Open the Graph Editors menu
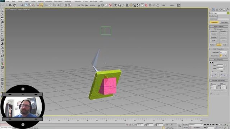Screen dimensions: 230x129 [x=58, y=1]
